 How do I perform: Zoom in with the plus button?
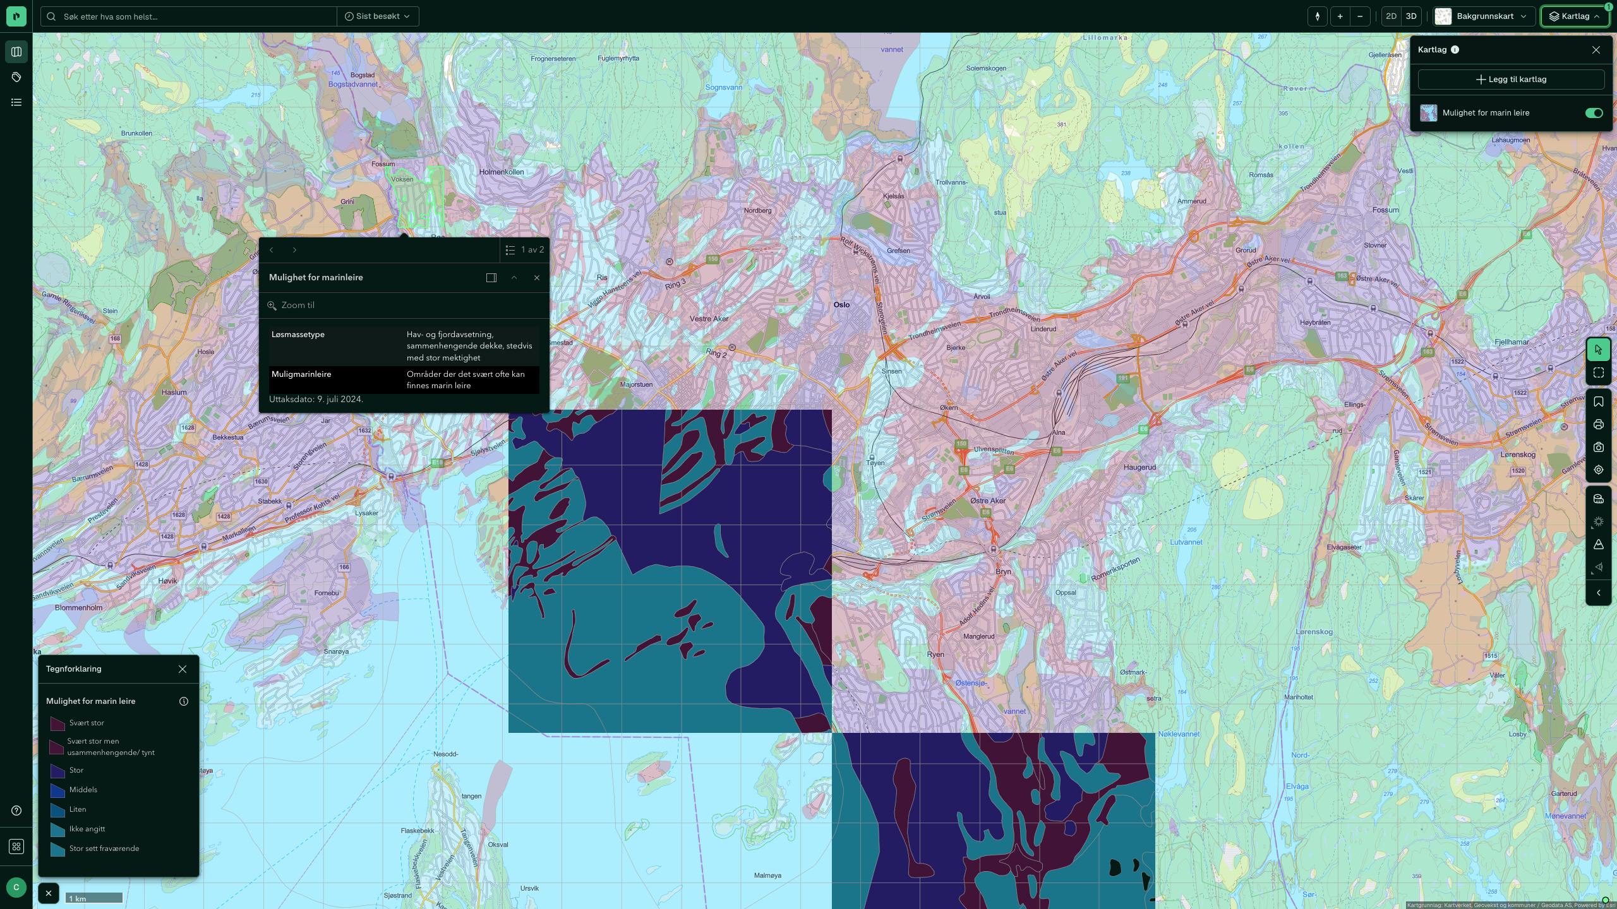[x=1340, y=16]
